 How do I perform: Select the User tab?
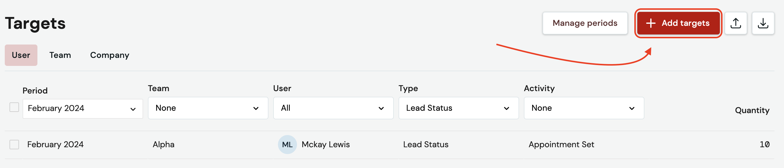[x=21, y=55]
